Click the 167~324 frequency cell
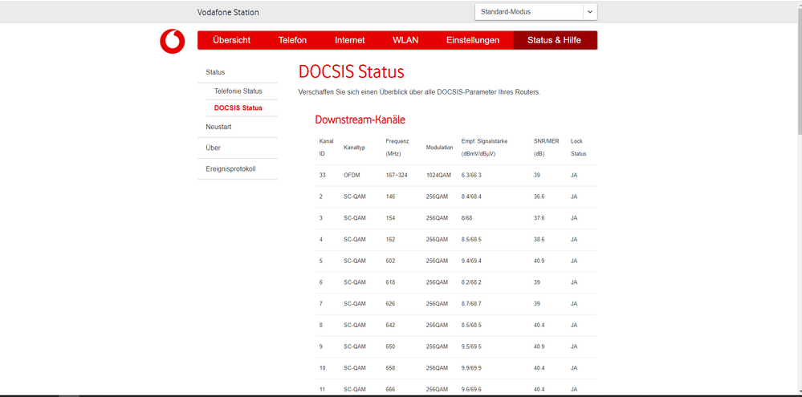The width and height of the screenshot is (802, 397). pos(396,176)
